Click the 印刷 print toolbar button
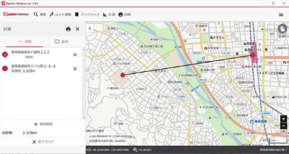Image resolution: width=289 pixels, height=154 pixels. [x=124, y=14]
